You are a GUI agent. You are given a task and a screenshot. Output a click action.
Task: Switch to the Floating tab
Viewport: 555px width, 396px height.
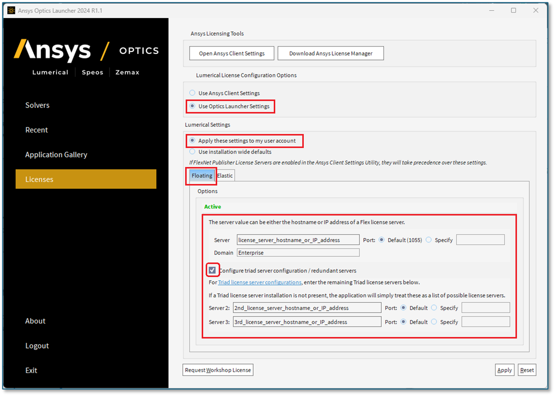[202, 175]
